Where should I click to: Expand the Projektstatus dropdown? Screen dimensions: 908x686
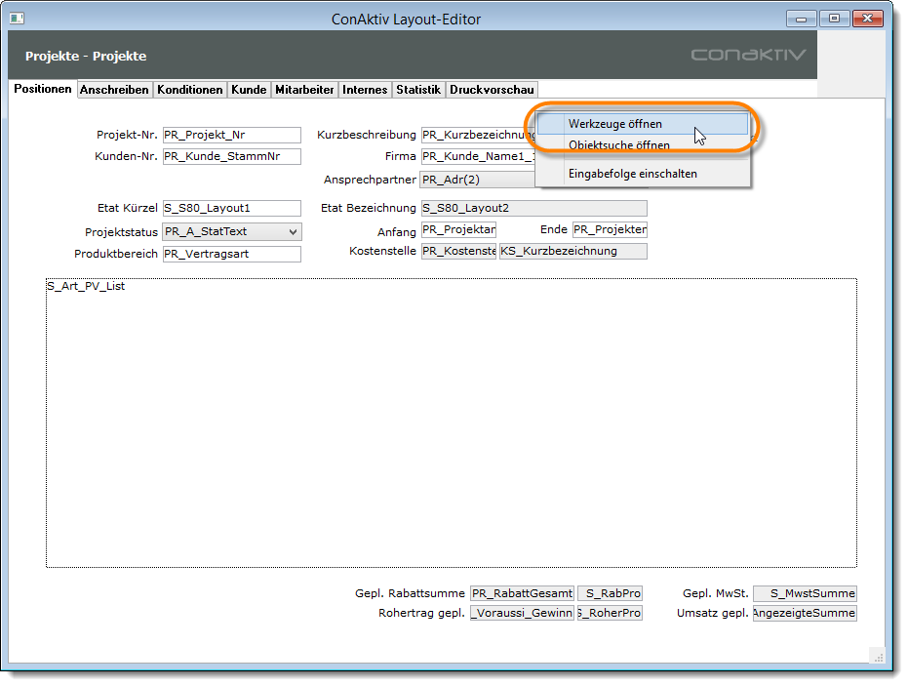pyautogui.click(x=293, y=232)
